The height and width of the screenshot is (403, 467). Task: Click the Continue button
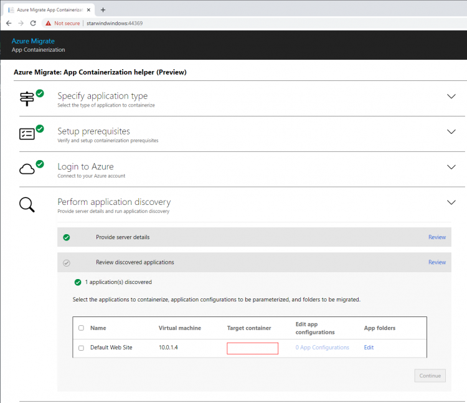(x=430, y=376)
